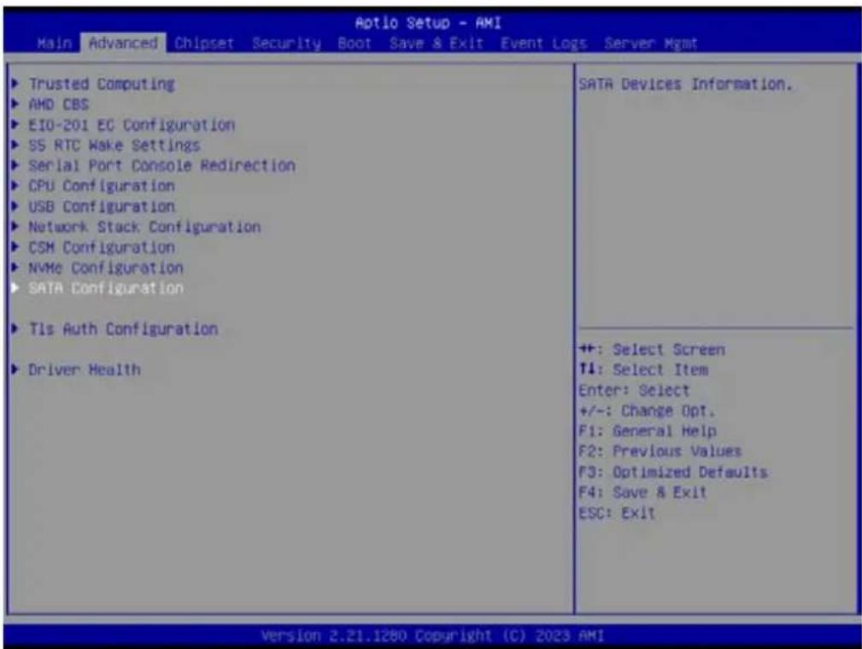Viewport: 862px width, 649px height.
Task: Click the arrow beside Tls Auth Configuration
Action: (x=15, y=329)
